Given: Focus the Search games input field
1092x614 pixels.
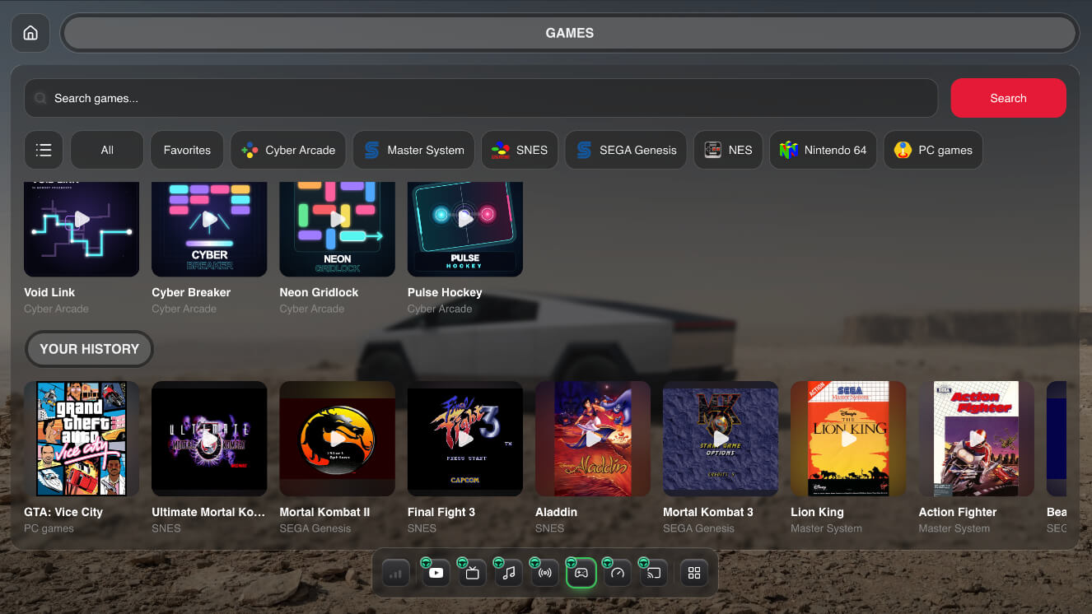Looking at the screenshot, I should (x=481, y=98).
